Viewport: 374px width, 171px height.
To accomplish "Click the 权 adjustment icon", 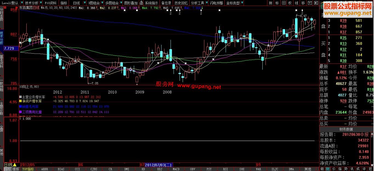I will pos(290,3).
